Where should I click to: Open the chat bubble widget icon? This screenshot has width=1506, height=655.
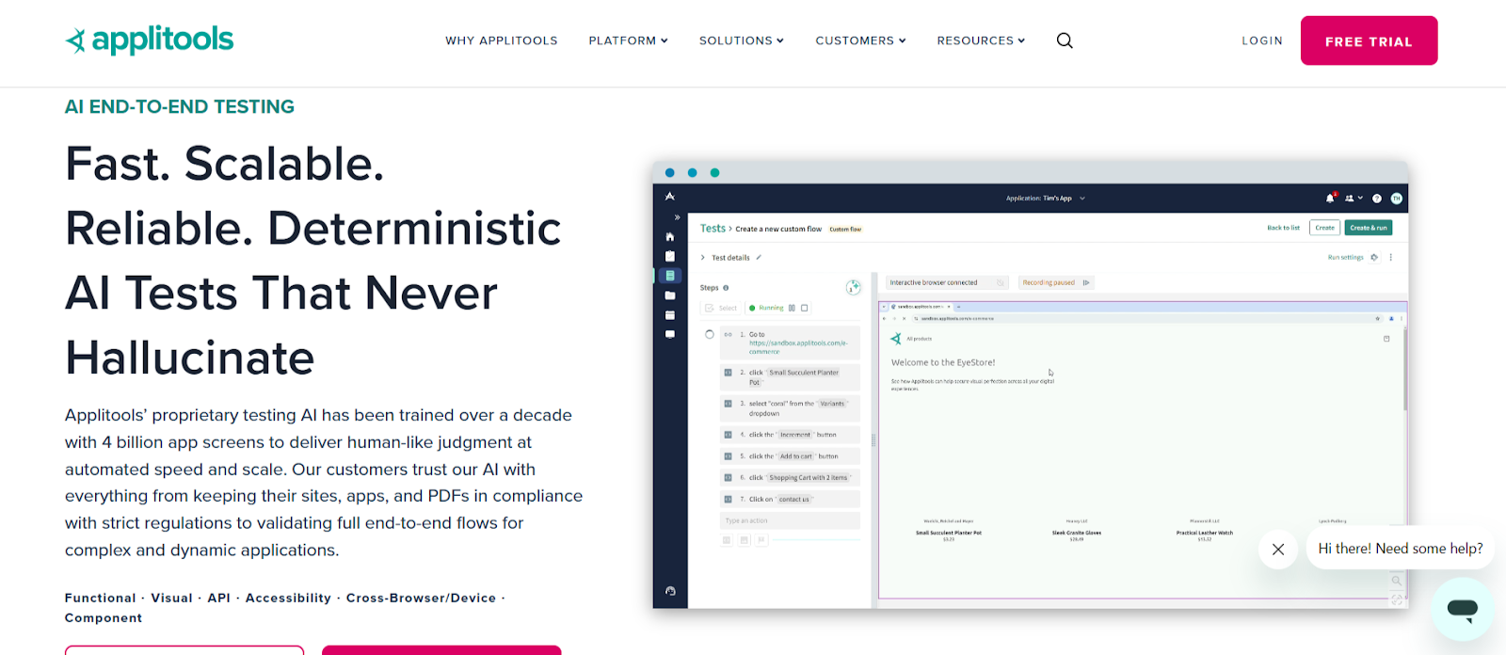[1463, 609]
